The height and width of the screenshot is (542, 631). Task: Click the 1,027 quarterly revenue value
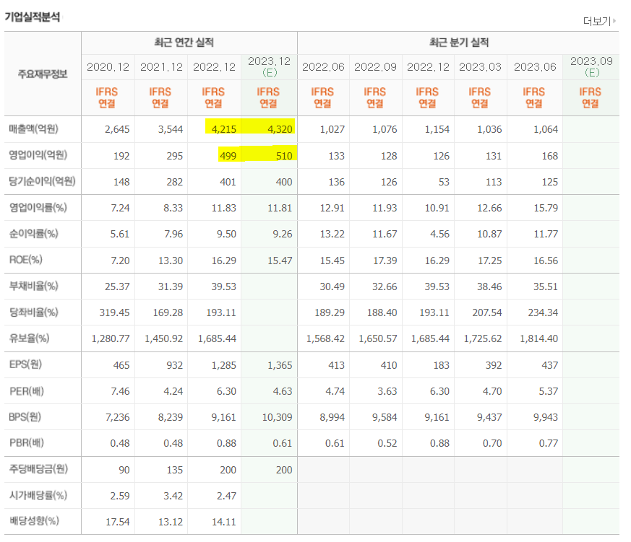pyautogui.click(x=332, y=129)
